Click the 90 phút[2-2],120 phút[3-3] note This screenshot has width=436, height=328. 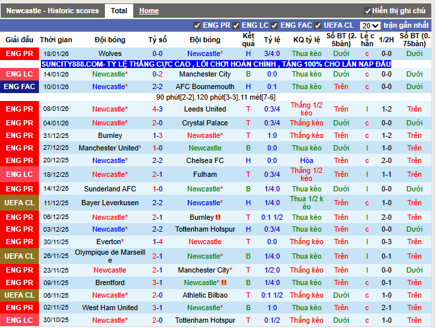(x=216, y=98)
